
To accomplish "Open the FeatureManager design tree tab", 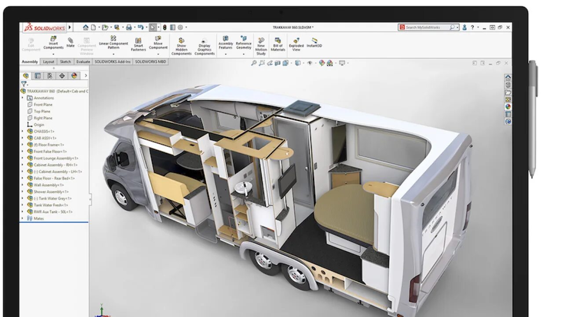I will [x=26, y=76].
